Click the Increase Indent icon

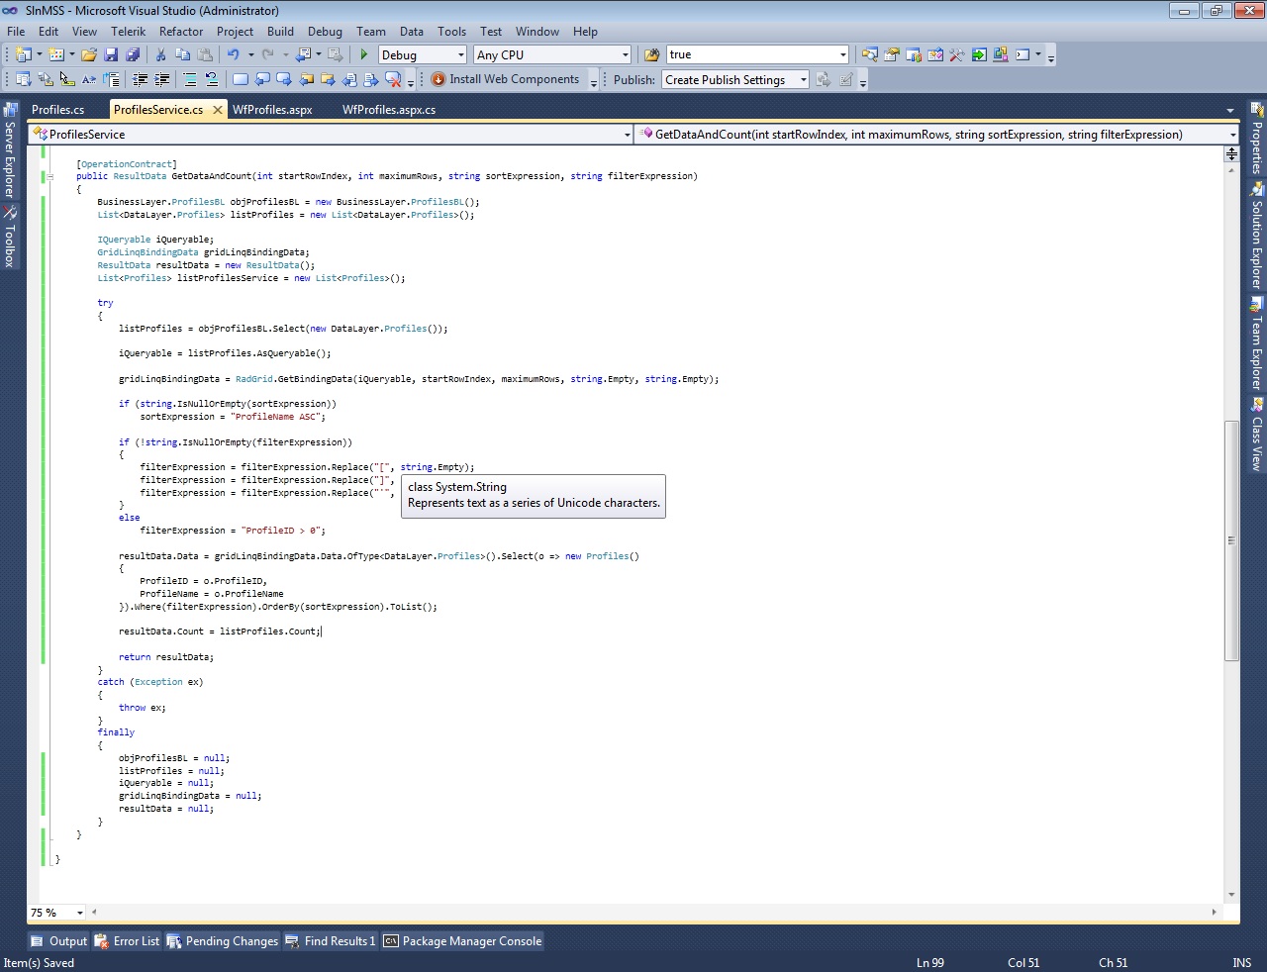click(x=162, y=79)
